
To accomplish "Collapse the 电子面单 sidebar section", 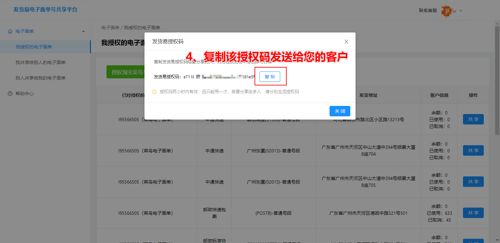I will [x=83, y=31].
